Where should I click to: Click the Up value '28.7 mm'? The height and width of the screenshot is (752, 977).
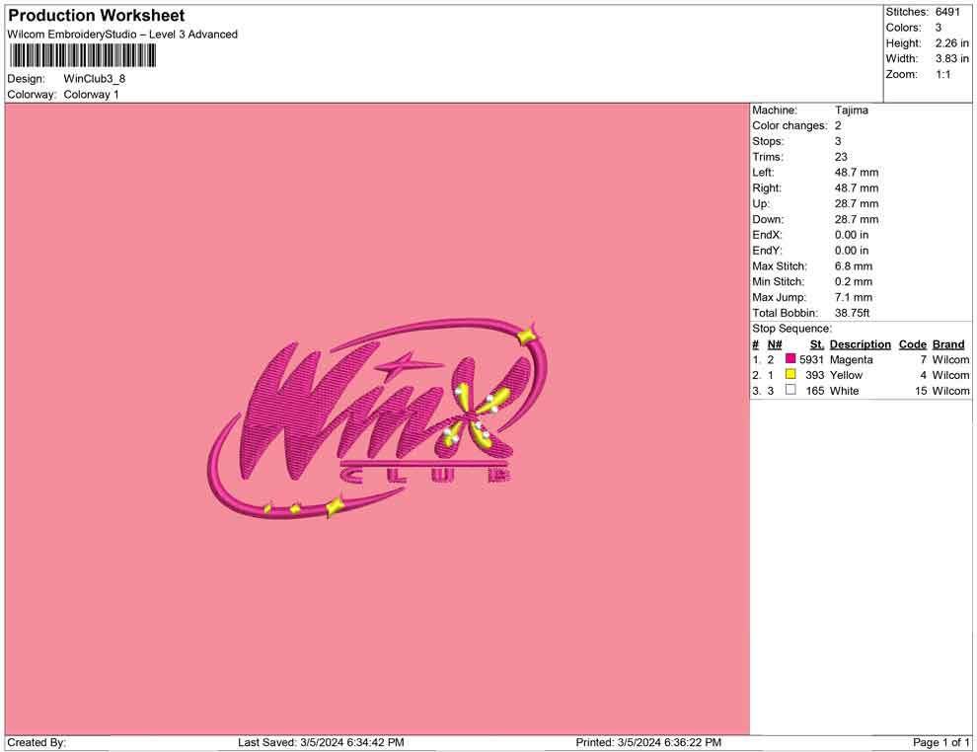coord(857,203)
